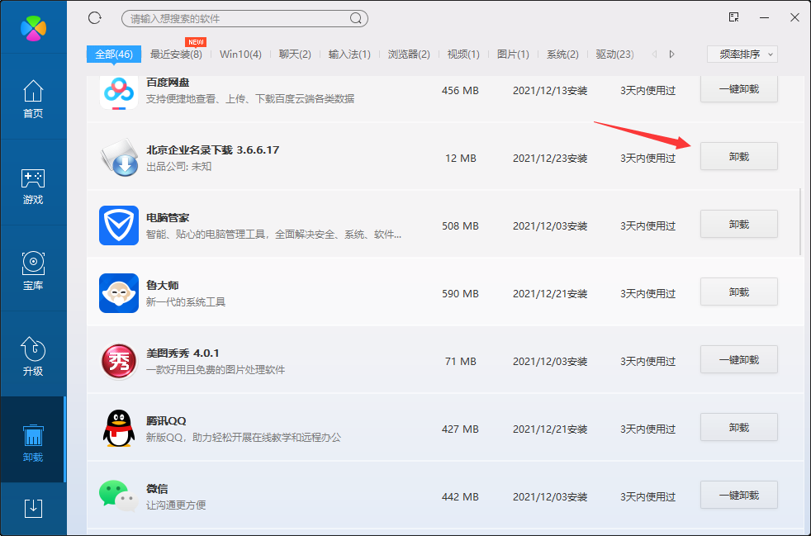Click the 北京企业名录下载 3.6.6.17 title

click(212, 150)
